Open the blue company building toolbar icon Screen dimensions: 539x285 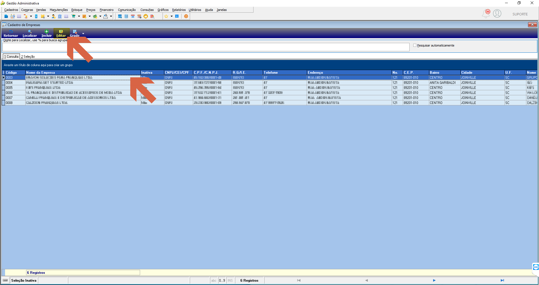point(6,17)
